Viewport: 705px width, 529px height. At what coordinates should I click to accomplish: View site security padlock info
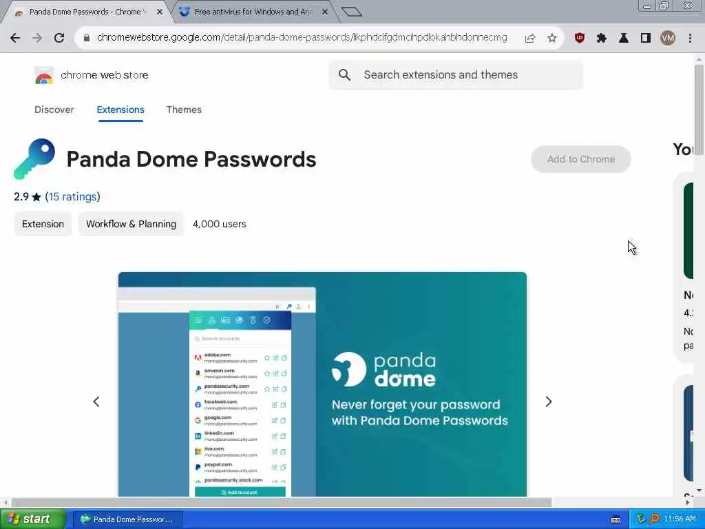point(87,38)
